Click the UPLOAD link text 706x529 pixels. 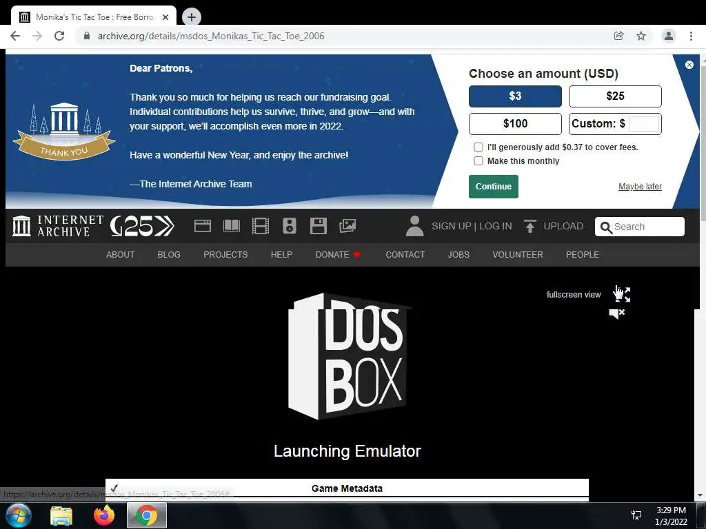[x=563, y=226]
